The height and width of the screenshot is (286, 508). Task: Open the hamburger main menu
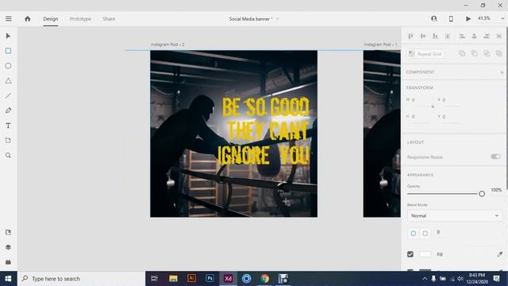click(9, 19)
